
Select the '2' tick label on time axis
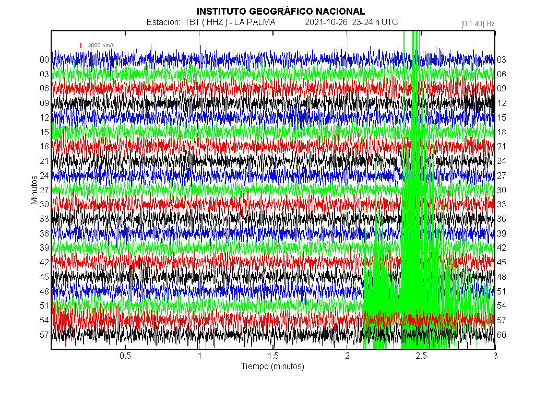347,356
